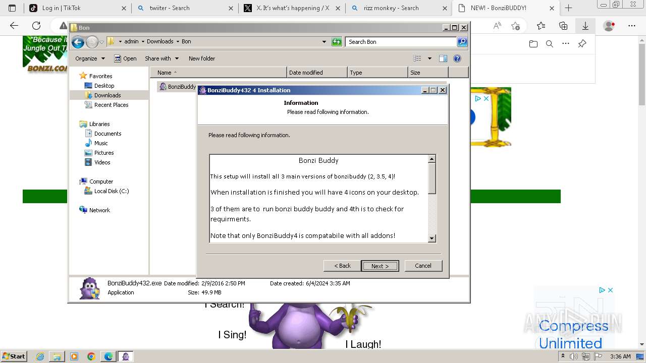Switch to the twiiter Search tab

pos(185,8)
